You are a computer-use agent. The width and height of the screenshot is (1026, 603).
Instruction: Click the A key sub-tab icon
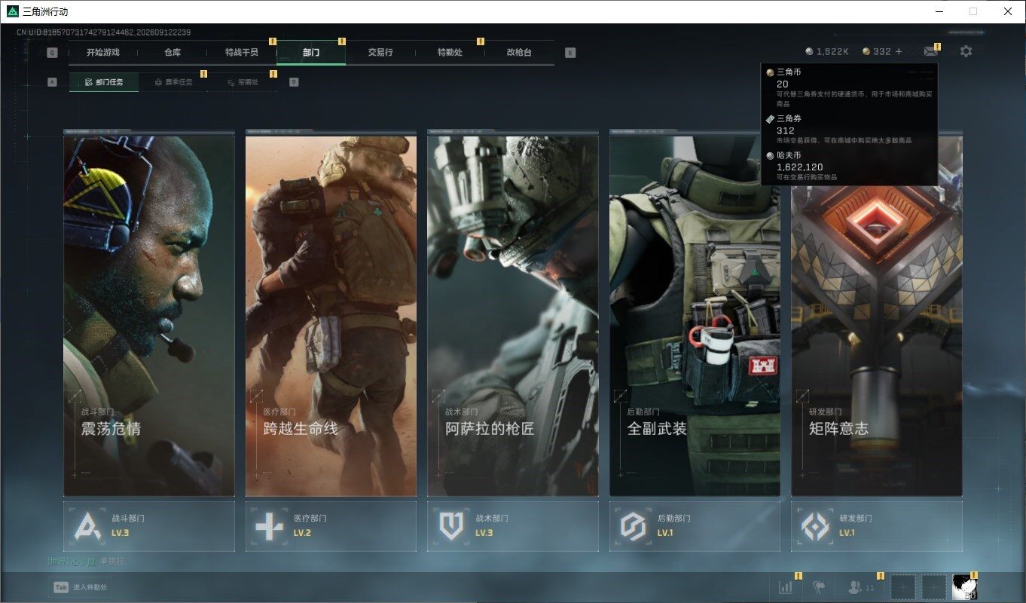point(52,82)
